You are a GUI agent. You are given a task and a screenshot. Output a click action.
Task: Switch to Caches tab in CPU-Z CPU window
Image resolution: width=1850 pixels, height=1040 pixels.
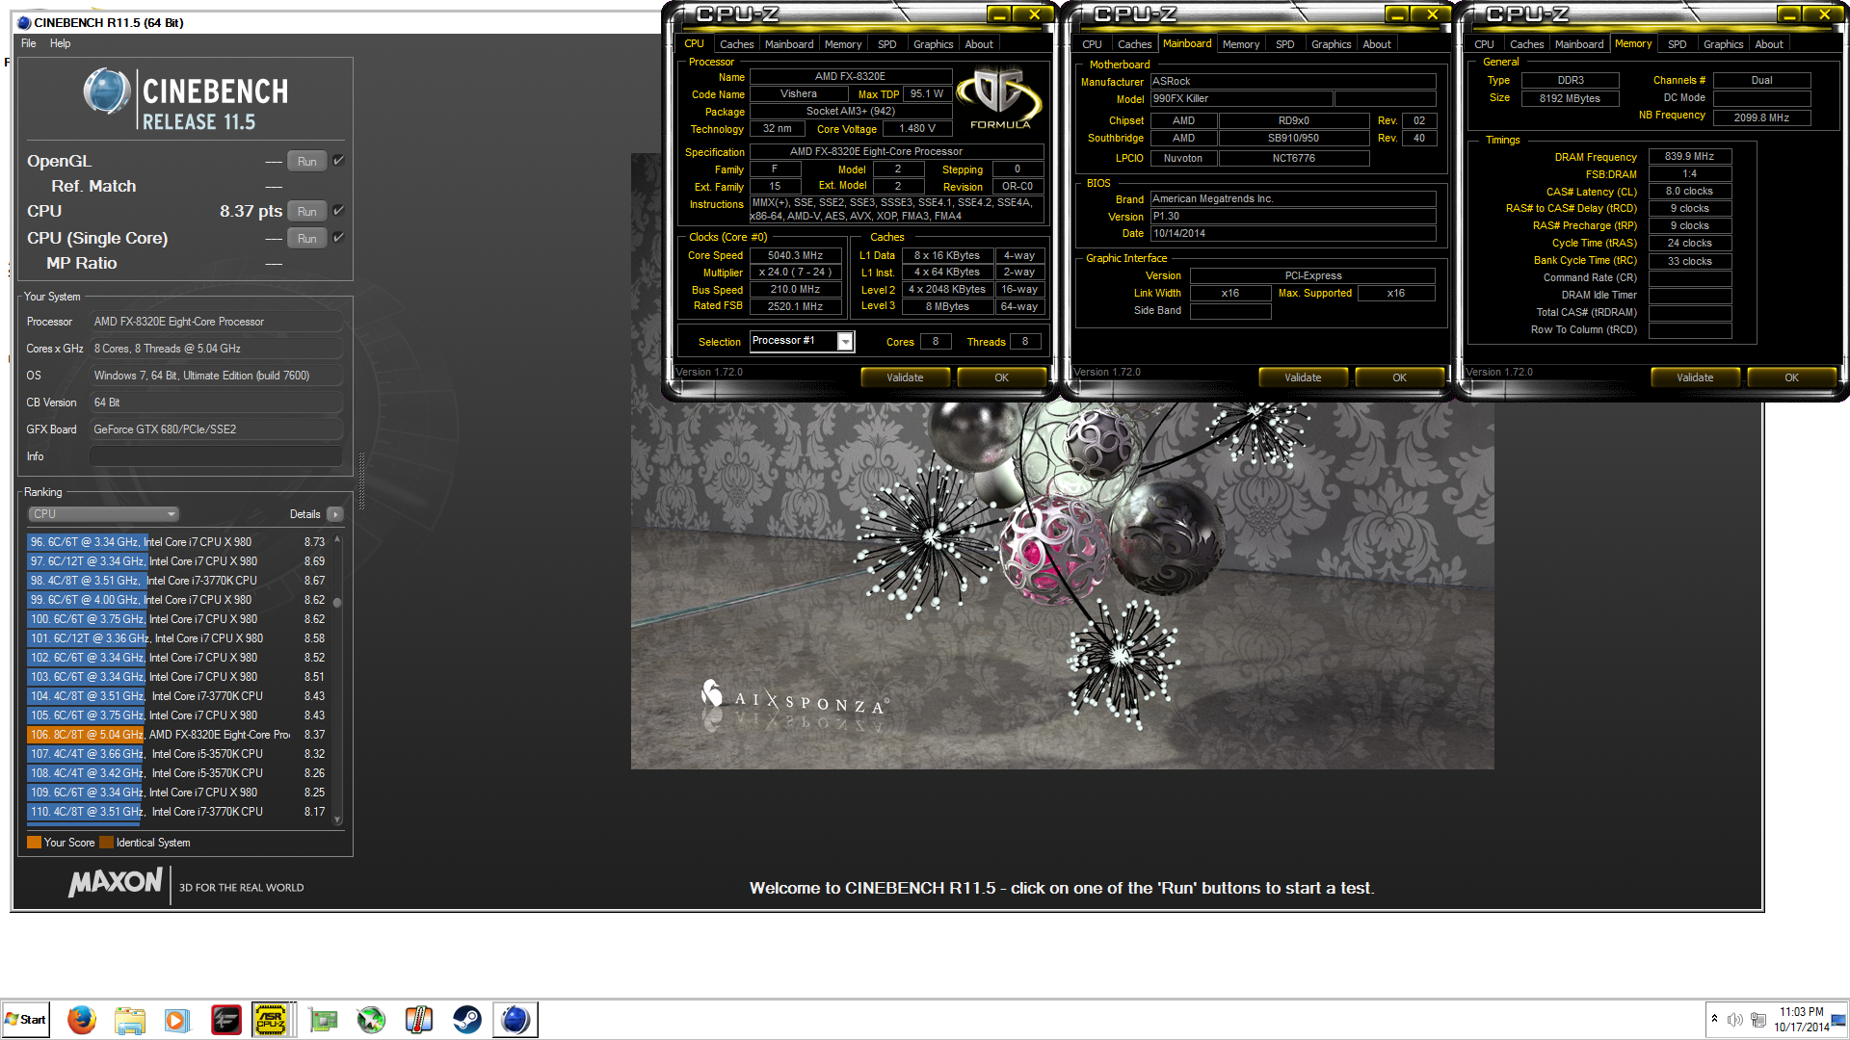[x=736, y=44]
